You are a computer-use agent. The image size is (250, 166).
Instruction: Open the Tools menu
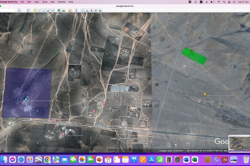tap(45, 2)
